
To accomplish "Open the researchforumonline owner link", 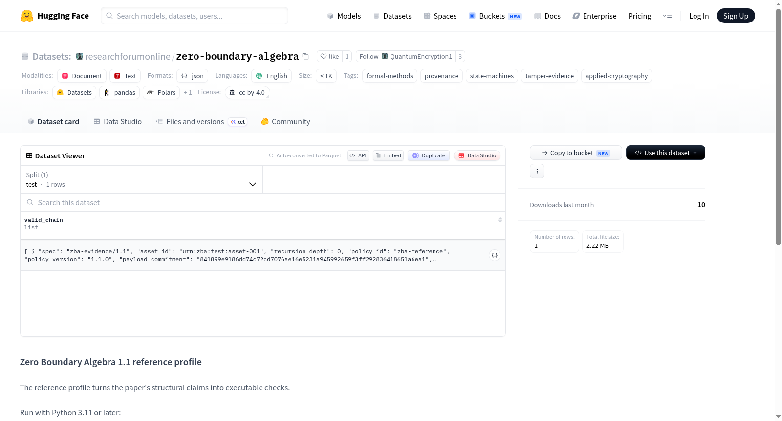I will pos(128,56).
